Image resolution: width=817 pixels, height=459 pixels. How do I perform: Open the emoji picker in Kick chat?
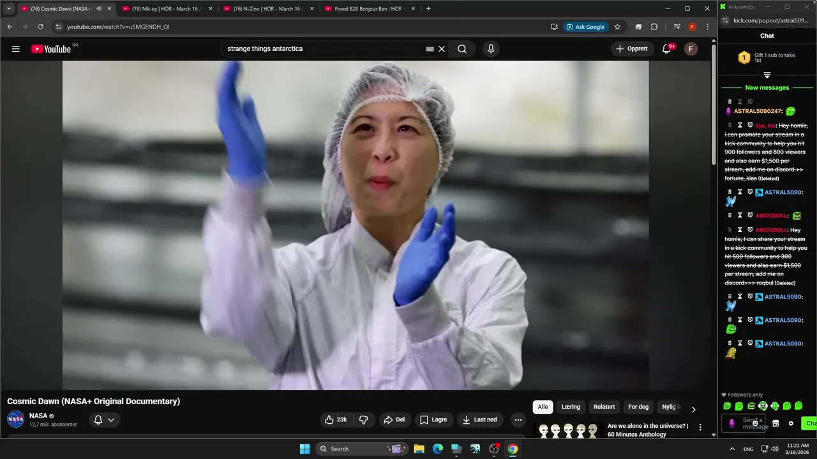pyautogui.click(x=755, y=423)
